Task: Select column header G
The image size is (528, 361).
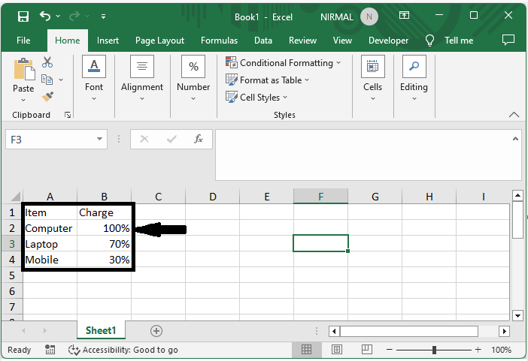Action: (375, 197)
